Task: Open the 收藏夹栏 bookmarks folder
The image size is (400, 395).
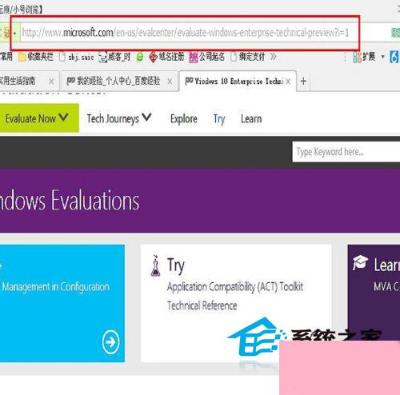Action: pos(36,57)
